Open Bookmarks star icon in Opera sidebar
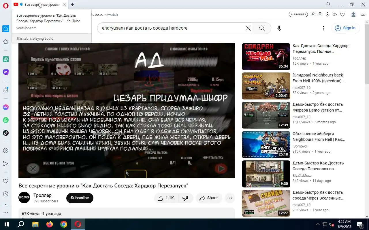Screen dimensions: 369x230 (x=5, y=42)
